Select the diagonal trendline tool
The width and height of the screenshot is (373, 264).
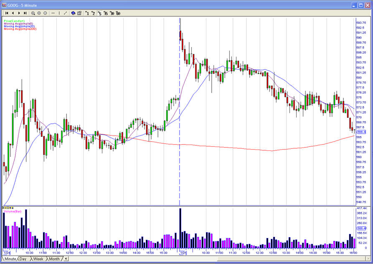click(x=65, y=13)
